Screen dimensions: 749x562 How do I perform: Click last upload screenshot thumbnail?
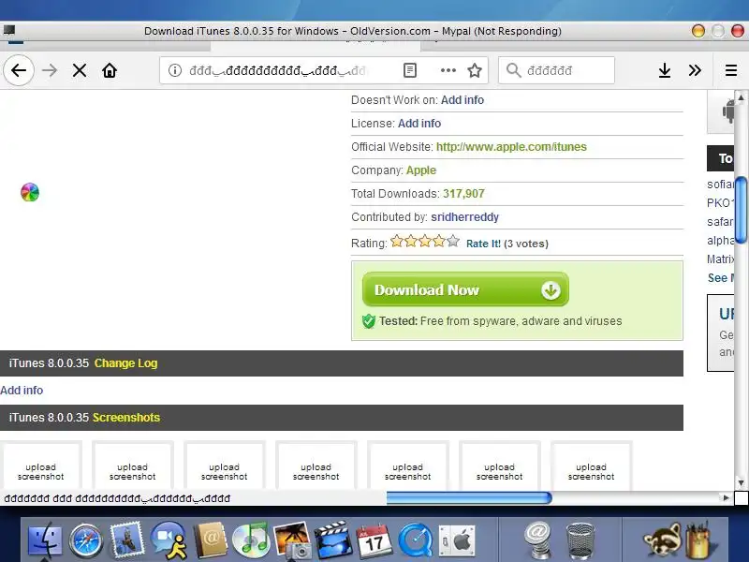point(592,466)
